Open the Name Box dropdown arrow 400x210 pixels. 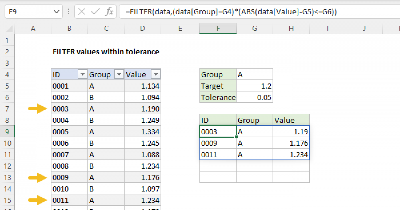coord(56,11)
